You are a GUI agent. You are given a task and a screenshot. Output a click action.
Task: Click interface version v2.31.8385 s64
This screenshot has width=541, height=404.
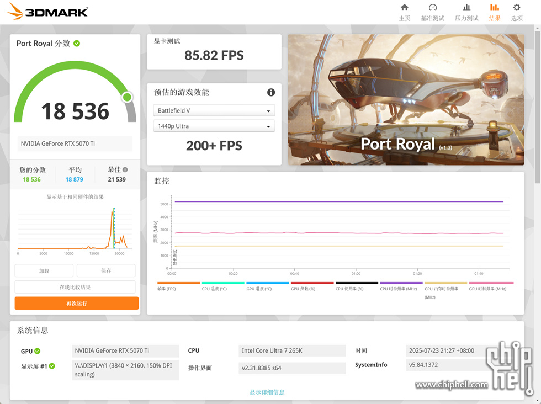point(292,368)
